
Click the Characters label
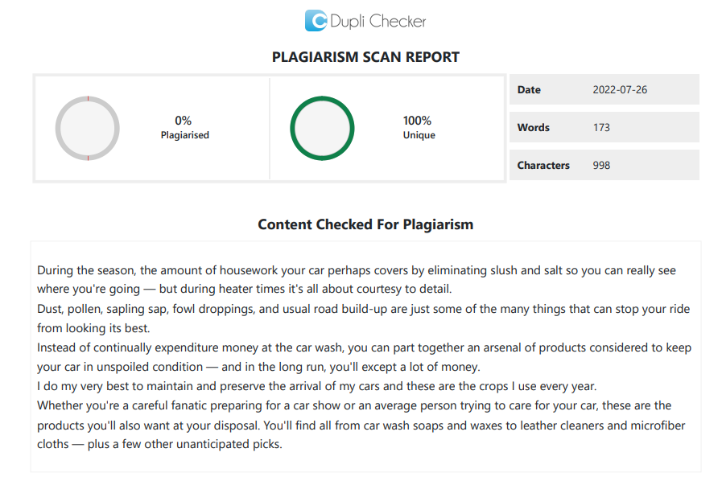click(x=543, y=165)
